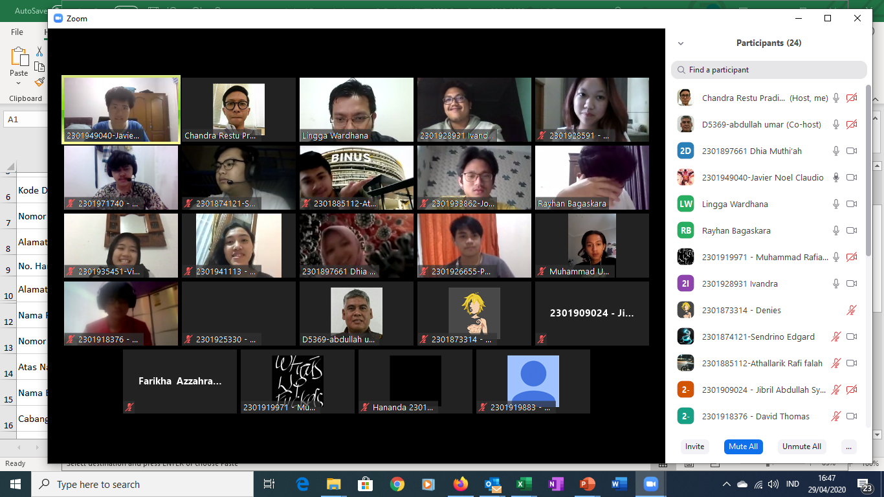Open Windows Start menu

click(x=16, y=484)
